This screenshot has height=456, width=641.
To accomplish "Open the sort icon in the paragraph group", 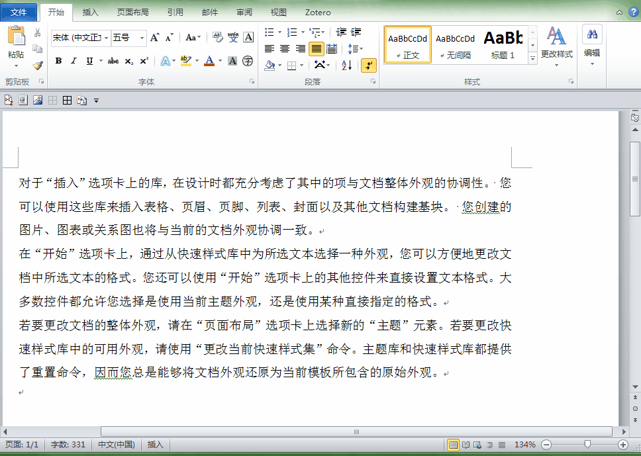I will click(x=346, y=65).
